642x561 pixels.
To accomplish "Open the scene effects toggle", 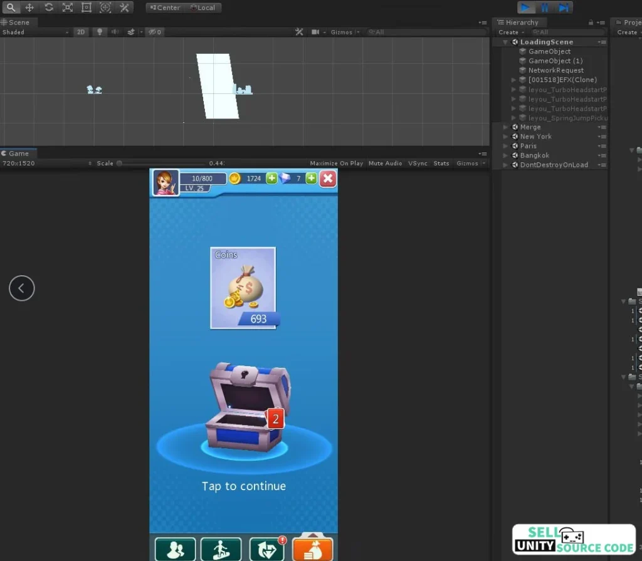I will coord(131,32).
